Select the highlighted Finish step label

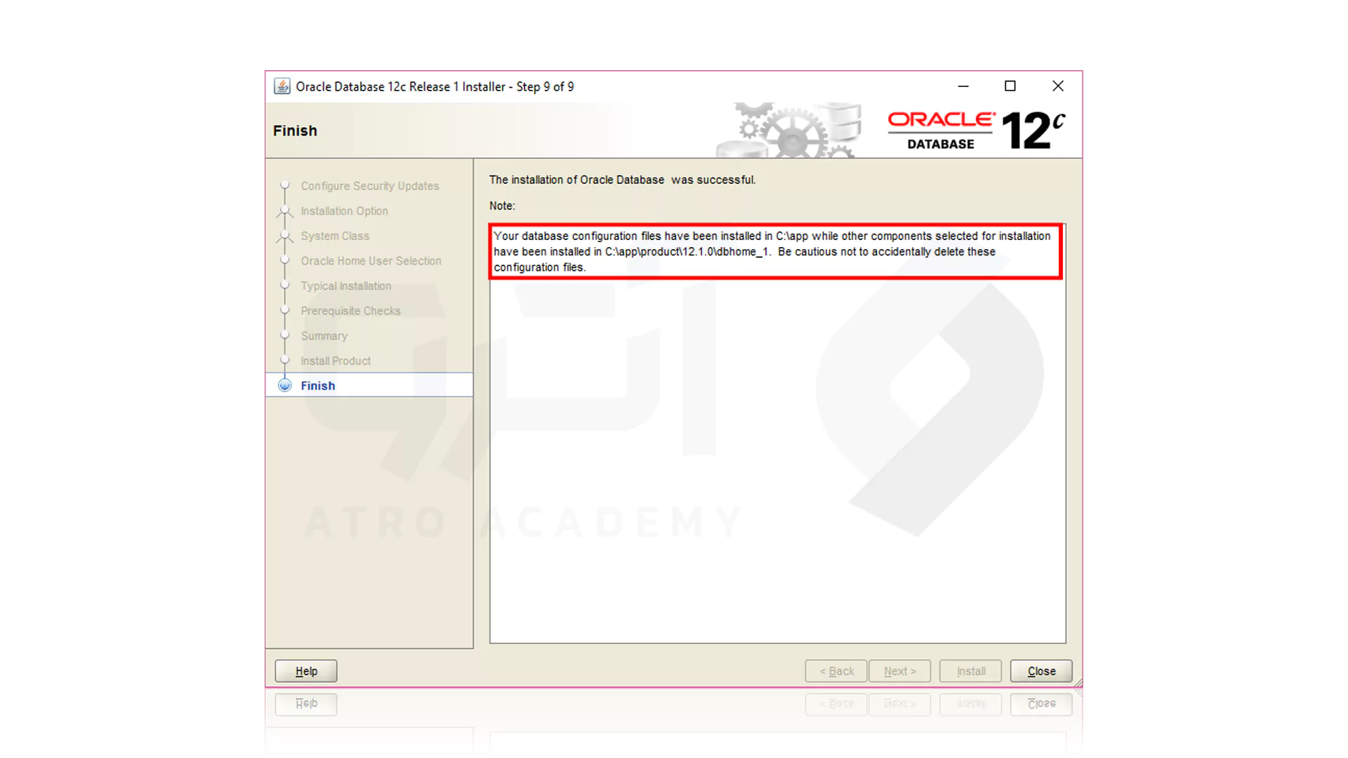coord(317,385)
